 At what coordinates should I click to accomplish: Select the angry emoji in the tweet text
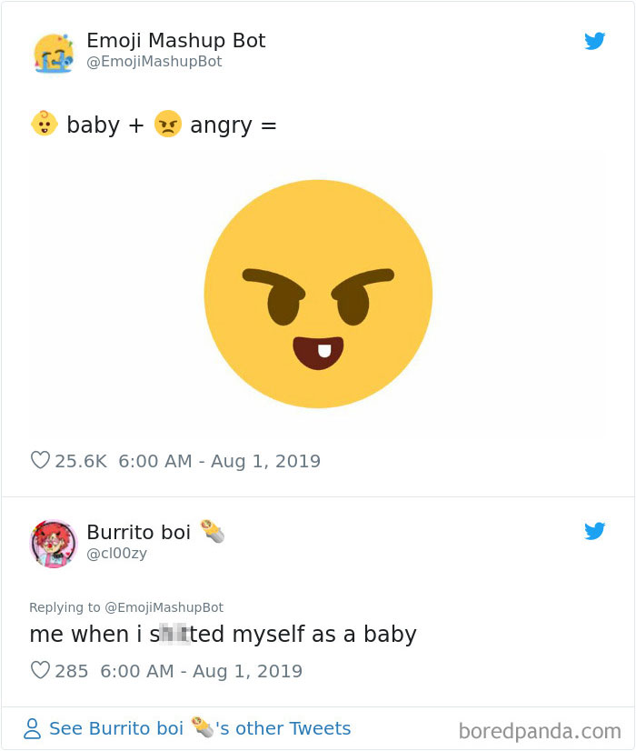point(168,125)
